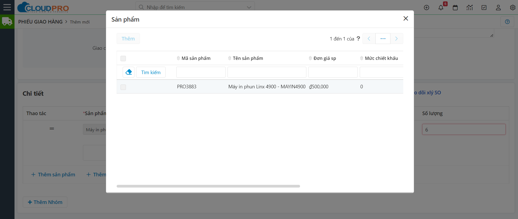
Task: Open the user profile icon
Action: [498, 8]
